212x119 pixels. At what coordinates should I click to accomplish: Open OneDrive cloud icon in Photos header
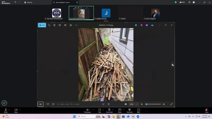tap(153, 25)
